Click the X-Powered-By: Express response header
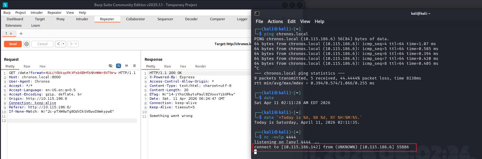482x159 pixels. coord(172,77)
